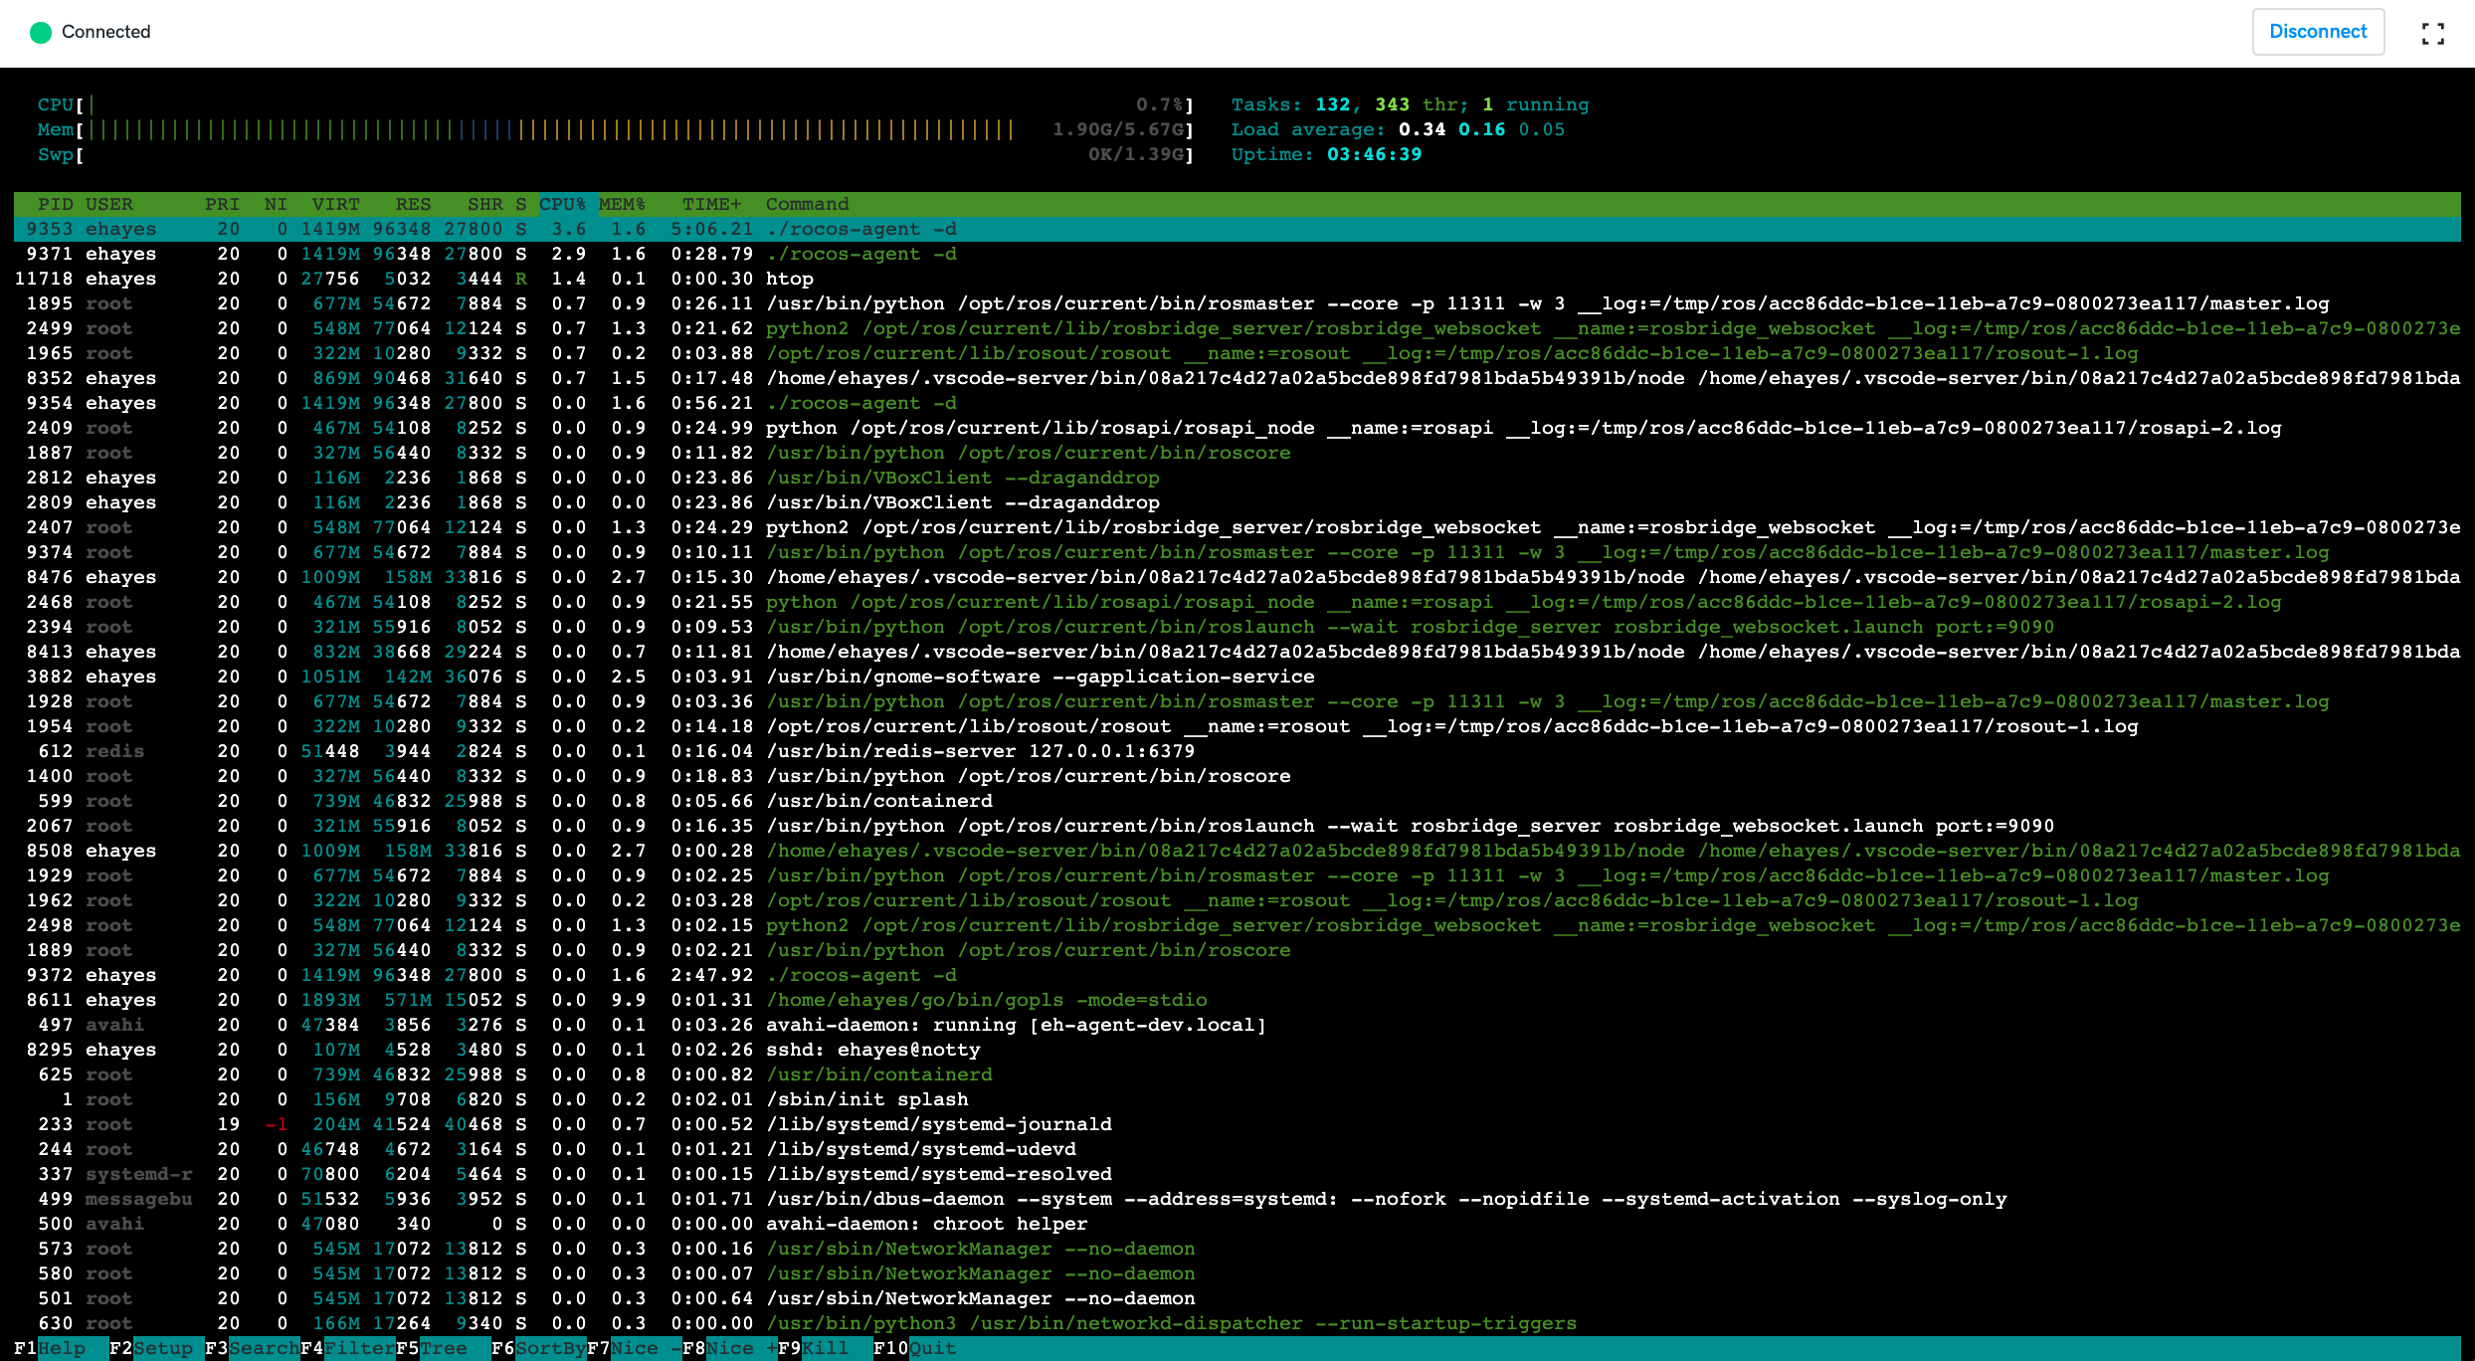Select highlighted process PID 9353 rocos-agent
This screenshot has width=2475, height=1361.
tap(1237, 229)
